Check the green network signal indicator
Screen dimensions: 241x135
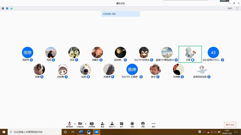11,8
